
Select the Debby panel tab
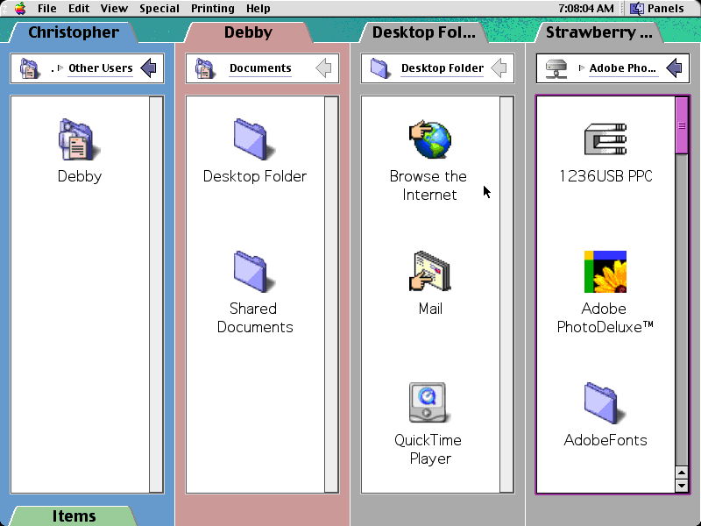tap(248, 32)
